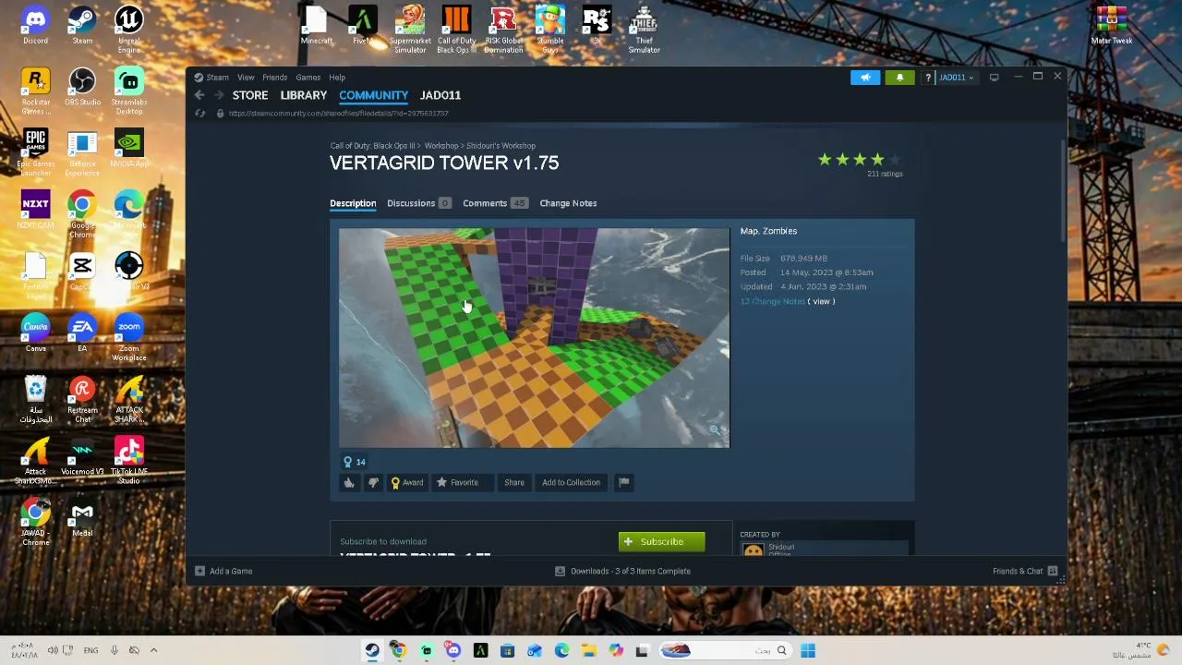Switch to the Description tab
1182x665 pixels.
click(353, 203)
